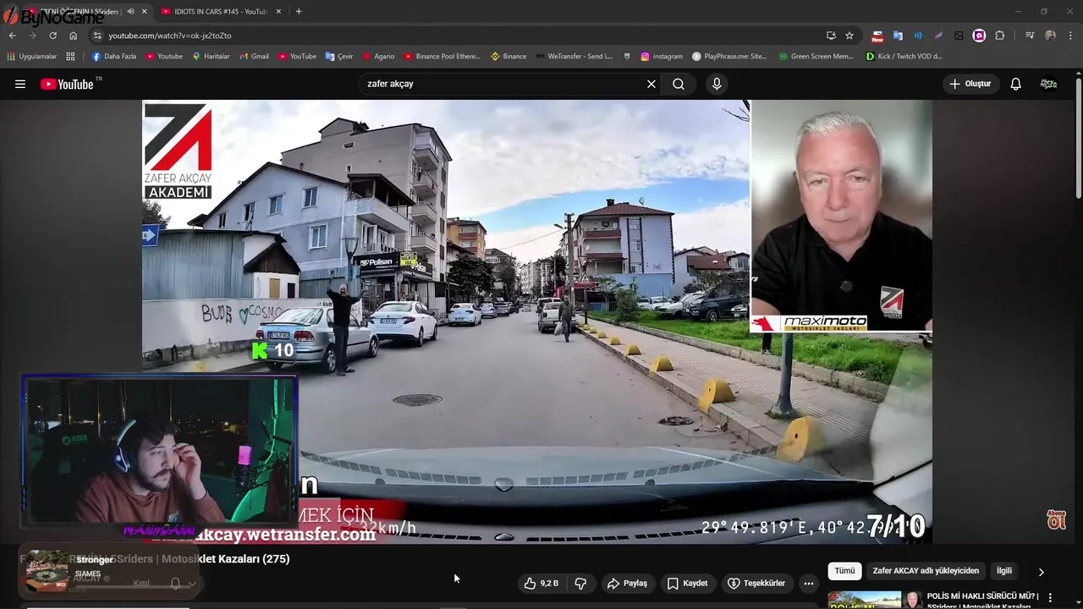Click the browser back arrow
This screenshot has height=609, width=1083.
[12, 36]
